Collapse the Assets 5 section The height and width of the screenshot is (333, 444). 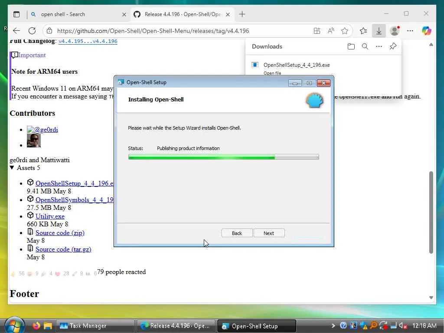click(25, 168)
